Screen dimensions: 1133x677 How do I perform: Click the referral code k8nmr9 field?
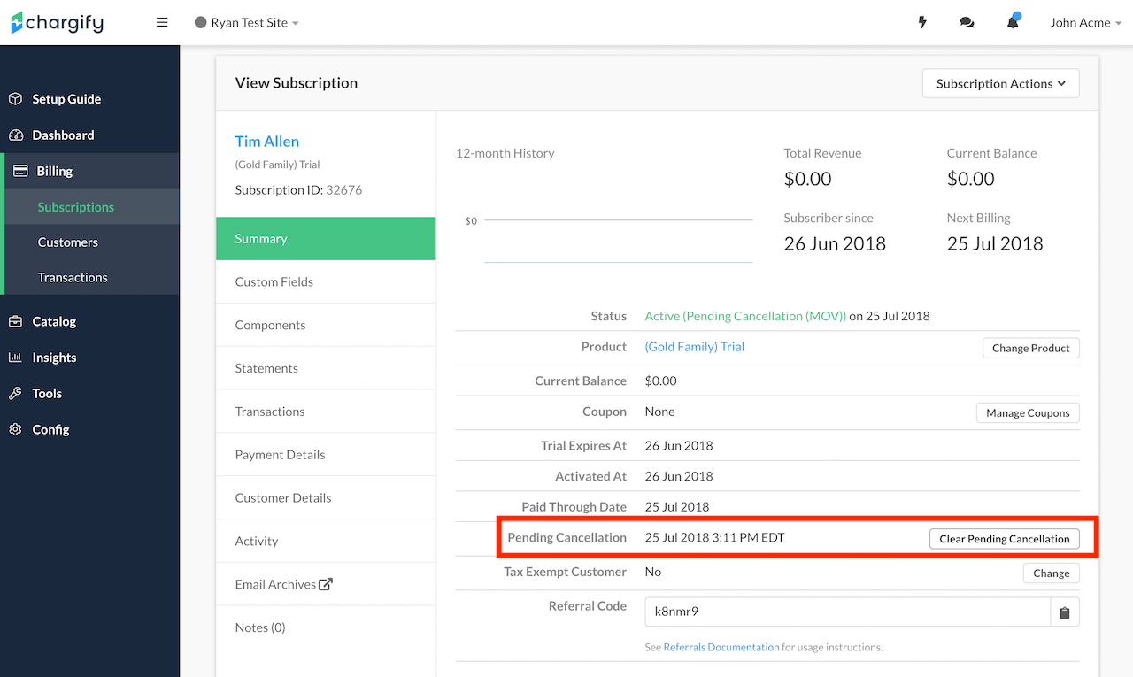click(847, 612)
